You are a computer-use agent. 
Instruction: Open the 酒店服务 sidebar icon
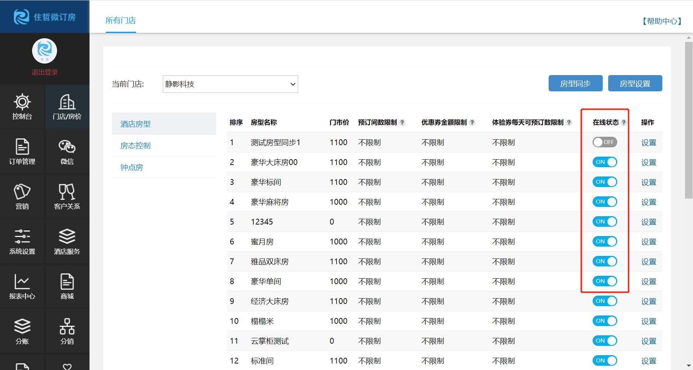click(x=67, y=241)
